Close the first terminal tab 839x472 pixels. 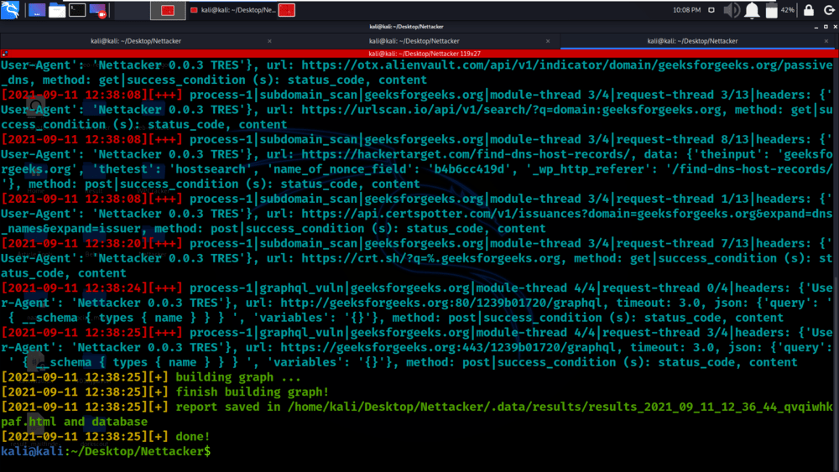click(269, 41)
